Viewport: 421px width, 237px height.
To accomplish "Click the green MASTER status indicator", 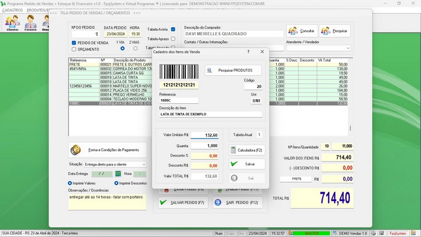I will (x=312, y=233).
